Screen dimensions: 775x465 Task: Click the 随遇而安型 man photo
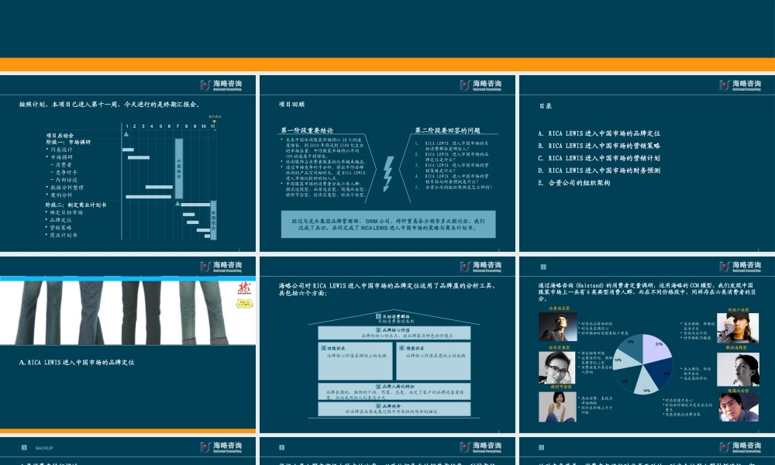tap(739, 407)
